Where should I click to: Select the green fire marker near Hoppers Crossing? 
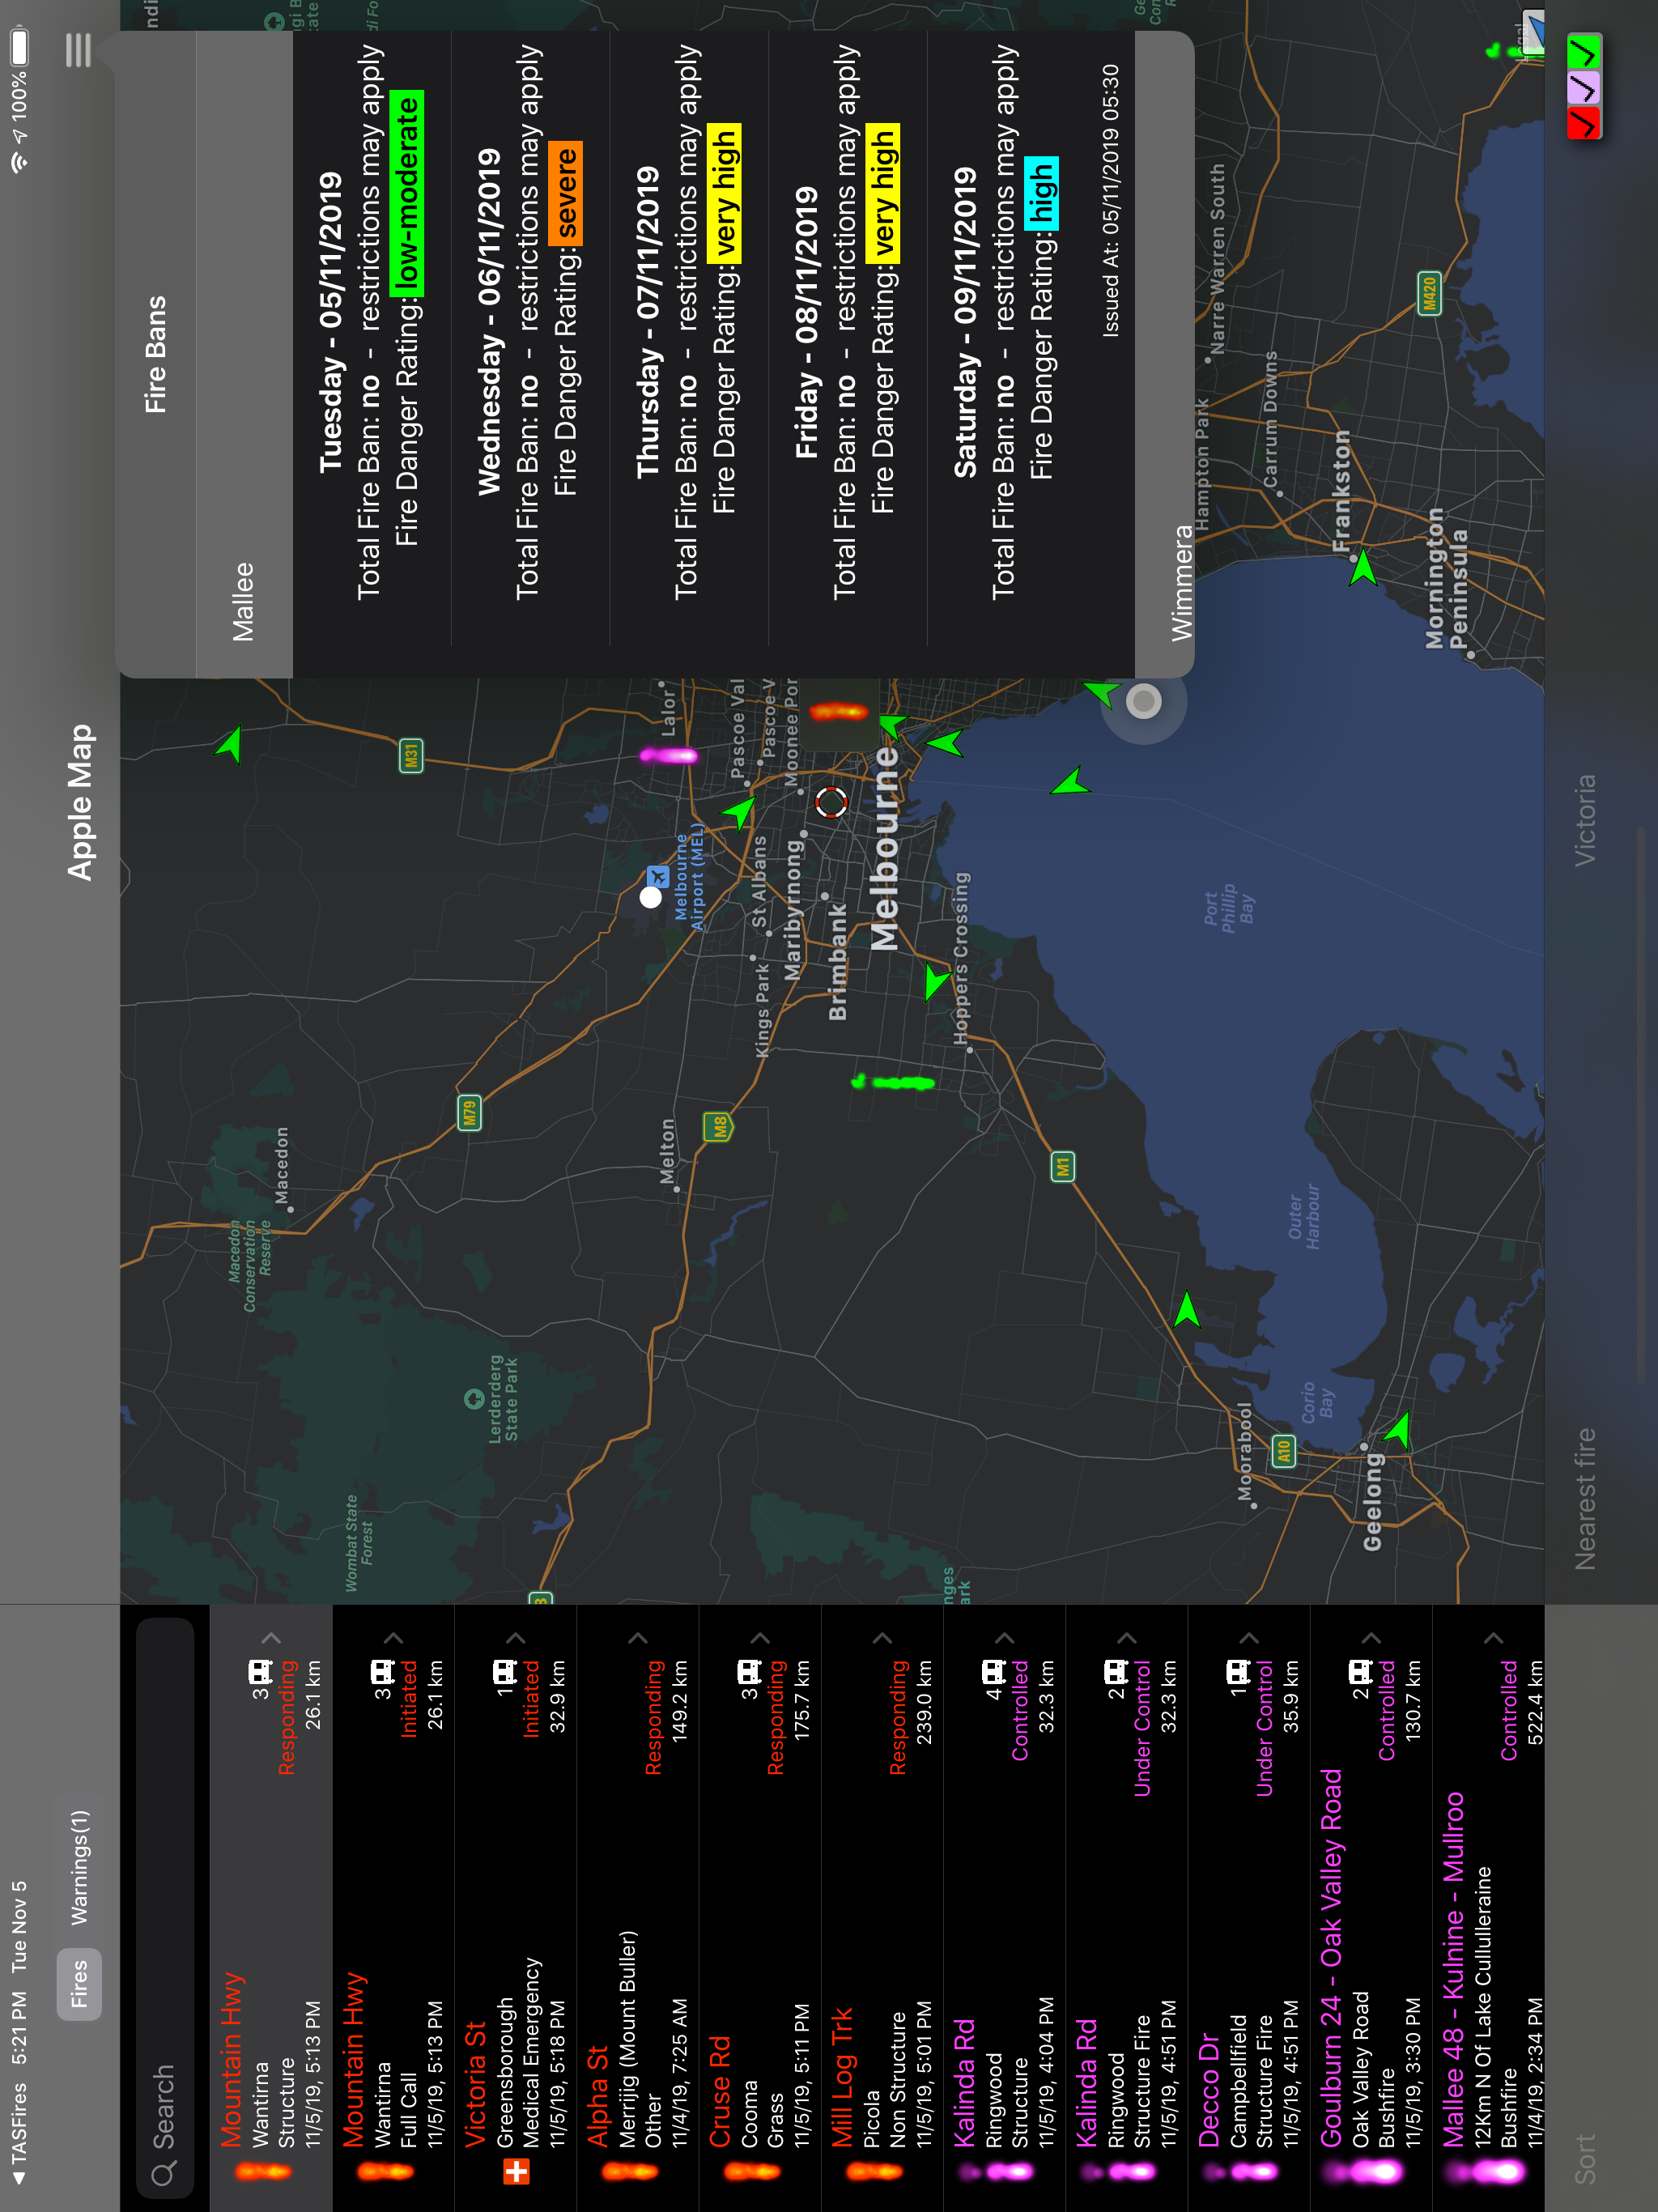point(893,1082)
